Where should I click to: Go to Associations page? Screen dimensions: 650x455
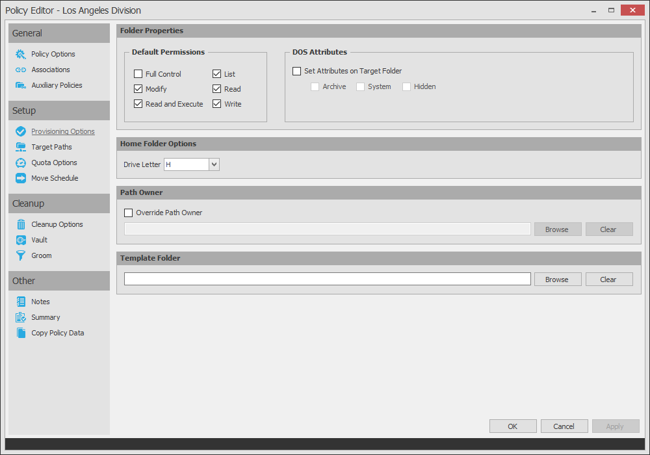51,70
